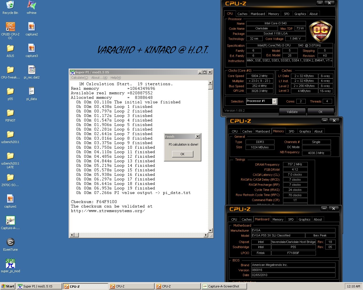Open the ucbench2011 LATE folder
Screen dimensions: 363x290
click(x=10, y=160)
